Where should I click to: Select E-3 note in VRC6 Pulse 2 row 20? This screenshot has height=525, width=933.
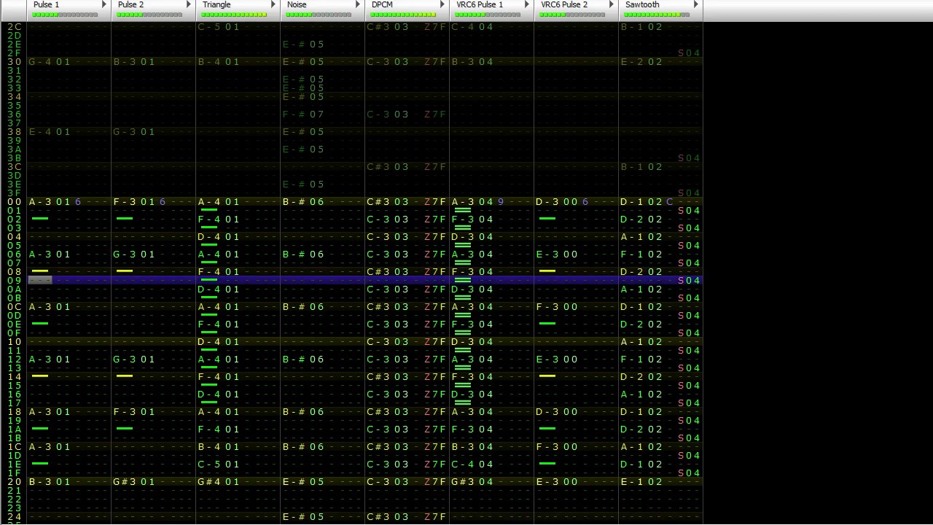pyautogui.click(x=547, y=482)
